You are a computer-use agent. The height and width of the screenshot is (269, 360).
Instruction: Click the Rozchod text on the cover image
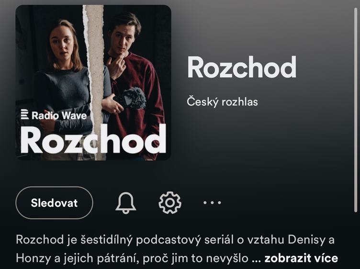[93, 139]
